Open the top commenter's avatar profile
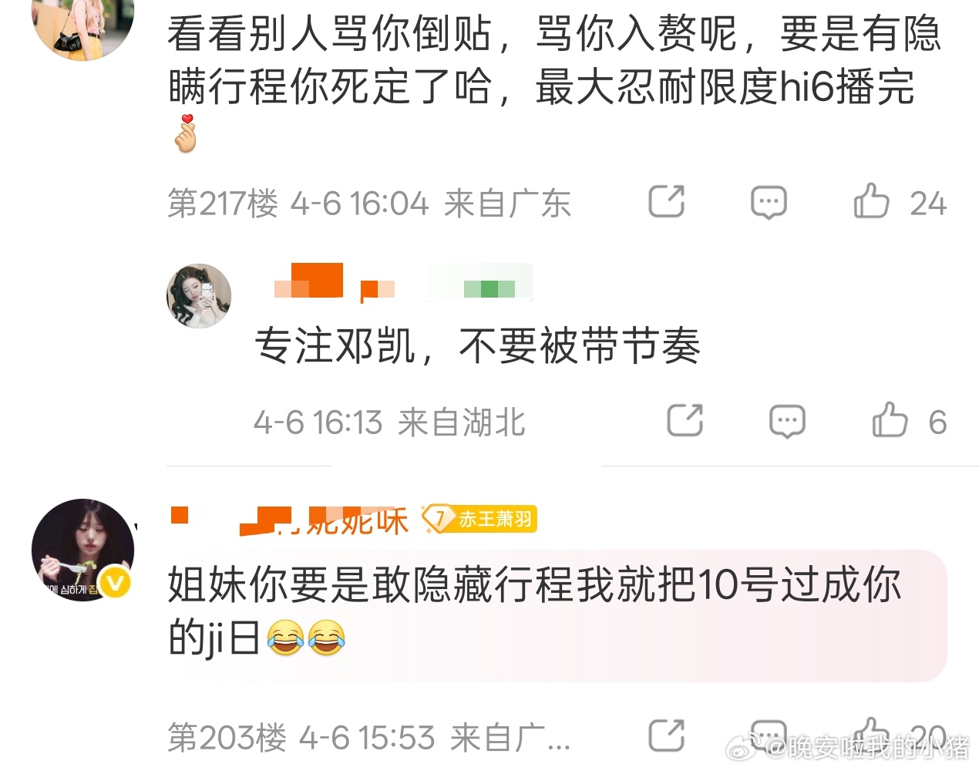The height and width of the screenshot is (771, 979). click(82, 23)
